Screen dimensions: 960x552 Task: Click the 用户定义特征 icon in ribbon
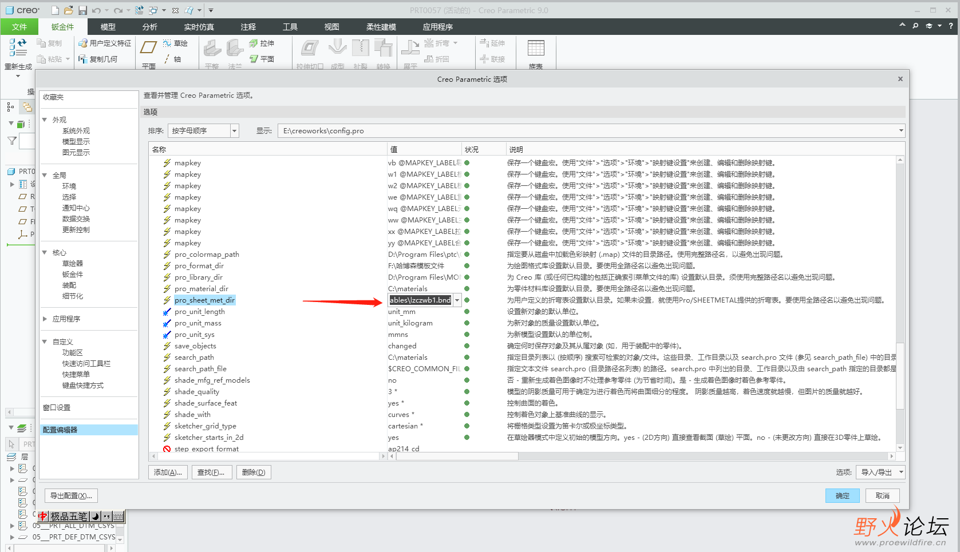click(83, 43)
